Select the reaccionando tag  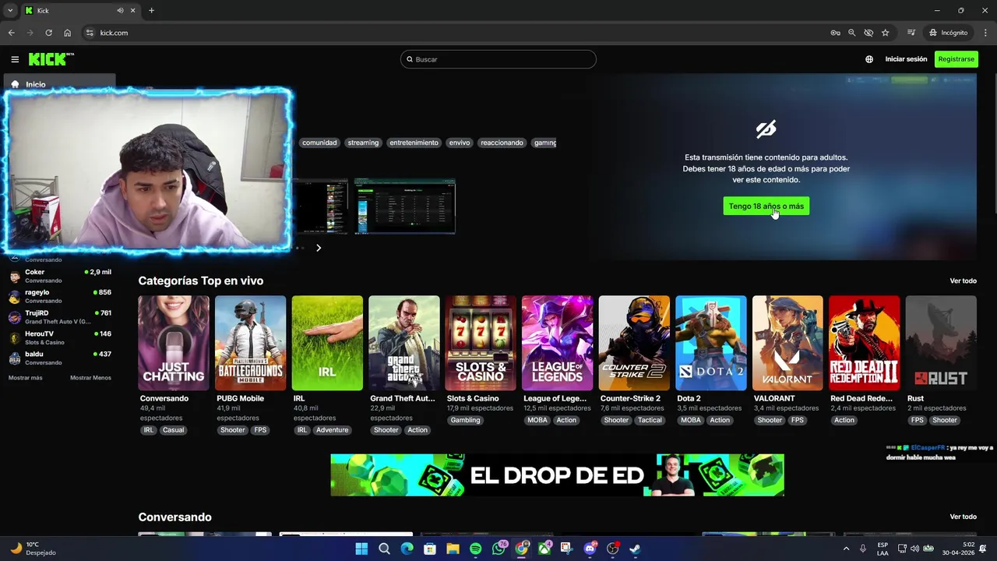(x=502, y=143)
